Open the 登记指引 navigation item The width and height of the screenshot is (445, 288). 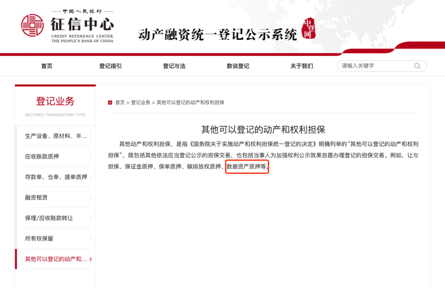click(110, 66)
